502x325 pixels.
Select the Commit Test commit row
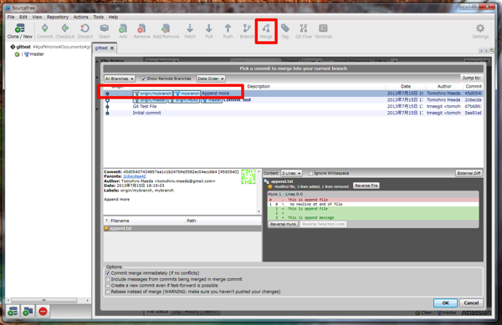[x=293, y=100]
